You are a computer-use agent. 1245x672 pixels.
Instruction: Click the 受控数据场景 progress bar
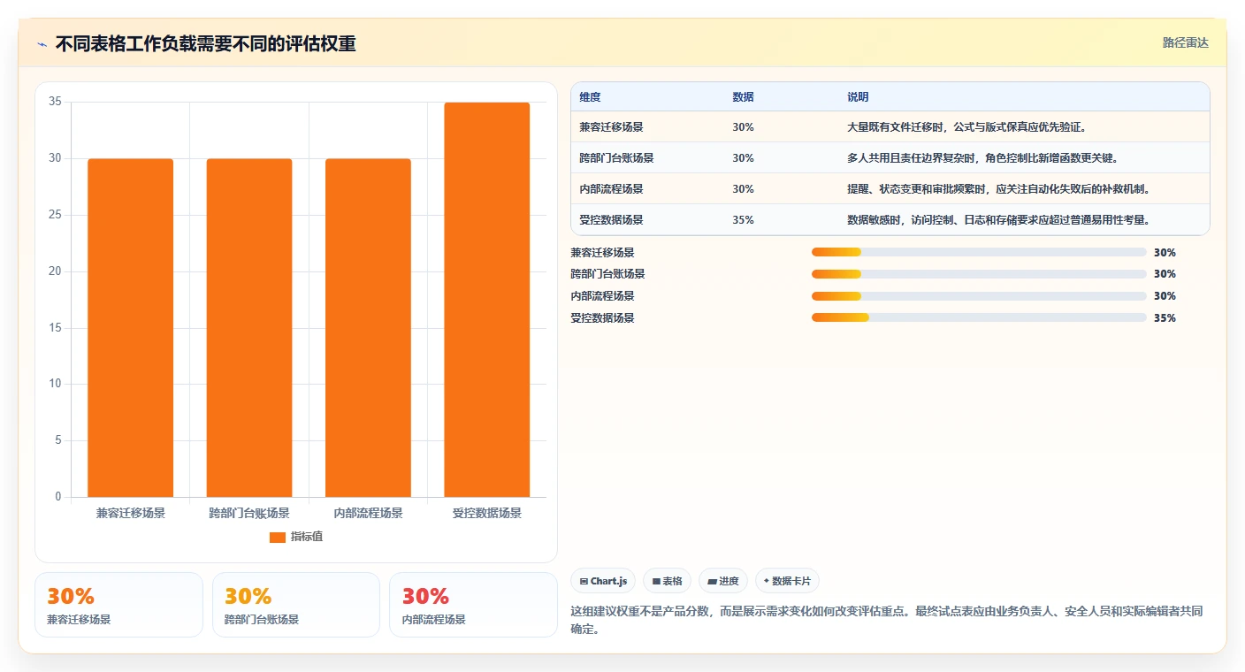pos(979,318)
